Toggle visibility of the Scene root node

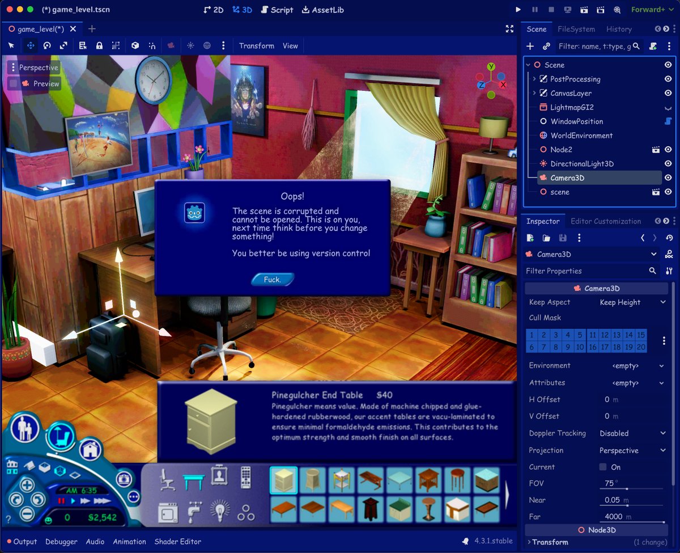(x=668, y=65)
